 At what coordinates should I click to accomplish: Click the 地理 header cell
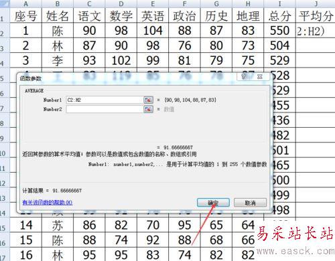click(x=248, y=15)
